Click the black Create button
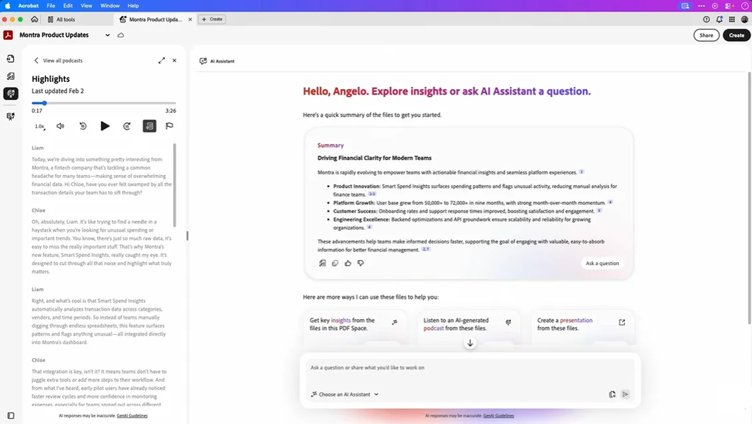This screenshot has width=752, height=424. pyautogui.click(x=736, y=35)
